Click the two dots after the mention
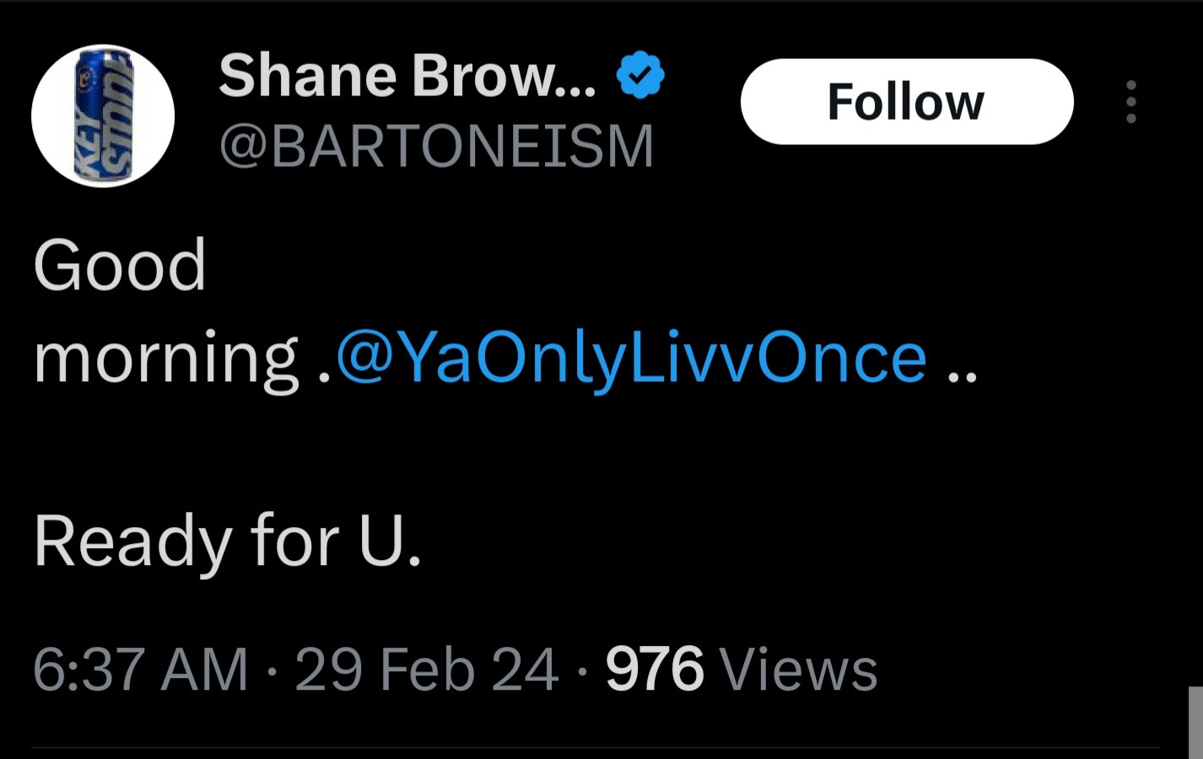 962,376
